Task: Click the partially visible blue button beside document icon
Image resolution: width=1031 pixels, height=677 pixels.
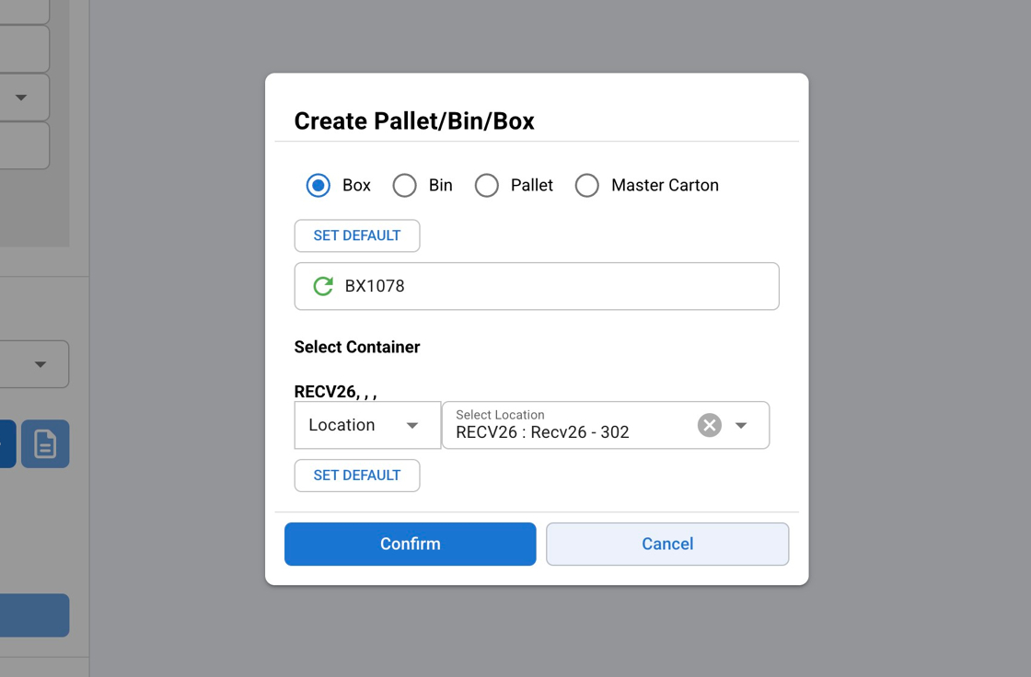Action: coord(6,444)
